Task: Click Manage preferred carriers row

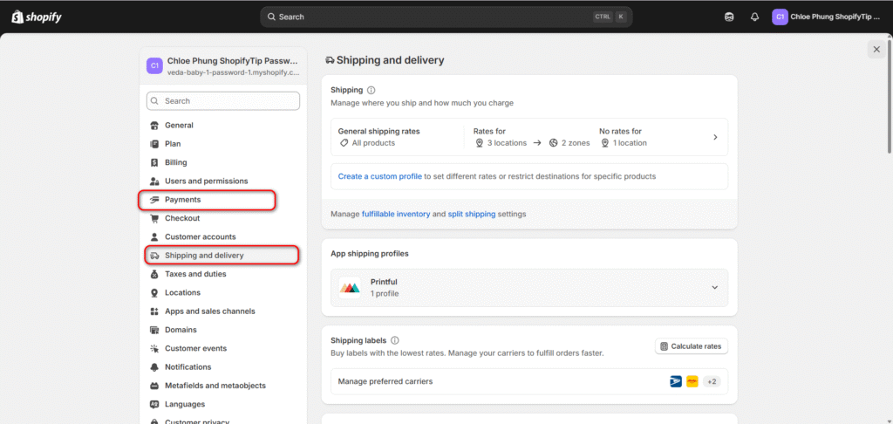Action: (529, 382)
